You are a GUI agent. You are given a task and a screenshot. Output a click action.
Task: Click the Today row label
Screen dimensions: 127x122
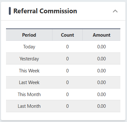tap(29, 47)
